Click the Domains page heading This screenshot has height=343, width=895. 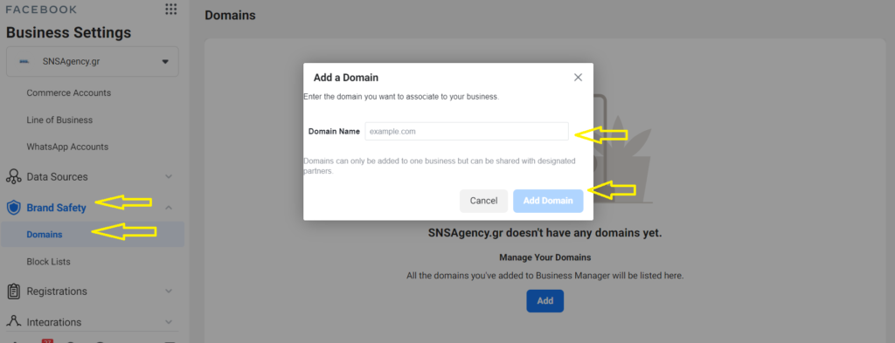(x=230, y=16)
